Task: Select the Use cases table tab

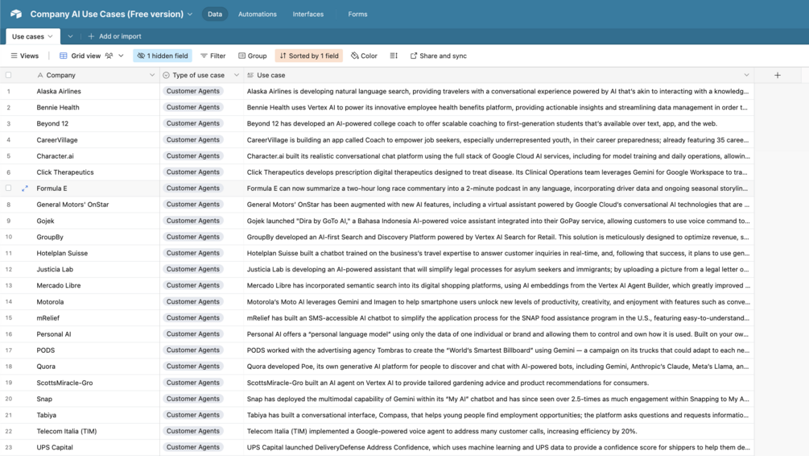Action: [32, 36]
